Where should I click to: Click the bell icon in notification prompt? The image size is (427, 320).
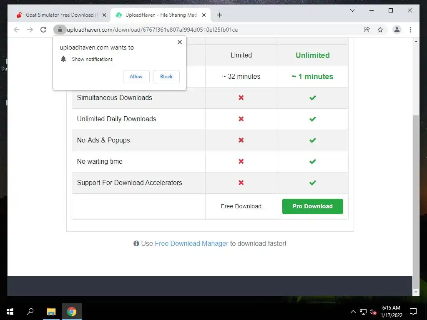(63, 59)
